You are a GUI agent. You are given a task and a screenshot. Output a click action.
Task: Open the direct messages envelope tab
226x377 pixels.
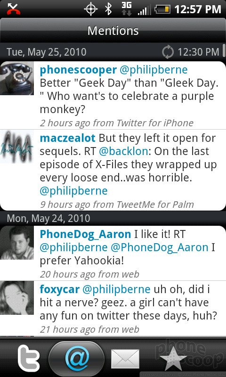click(x=125, y=359)
